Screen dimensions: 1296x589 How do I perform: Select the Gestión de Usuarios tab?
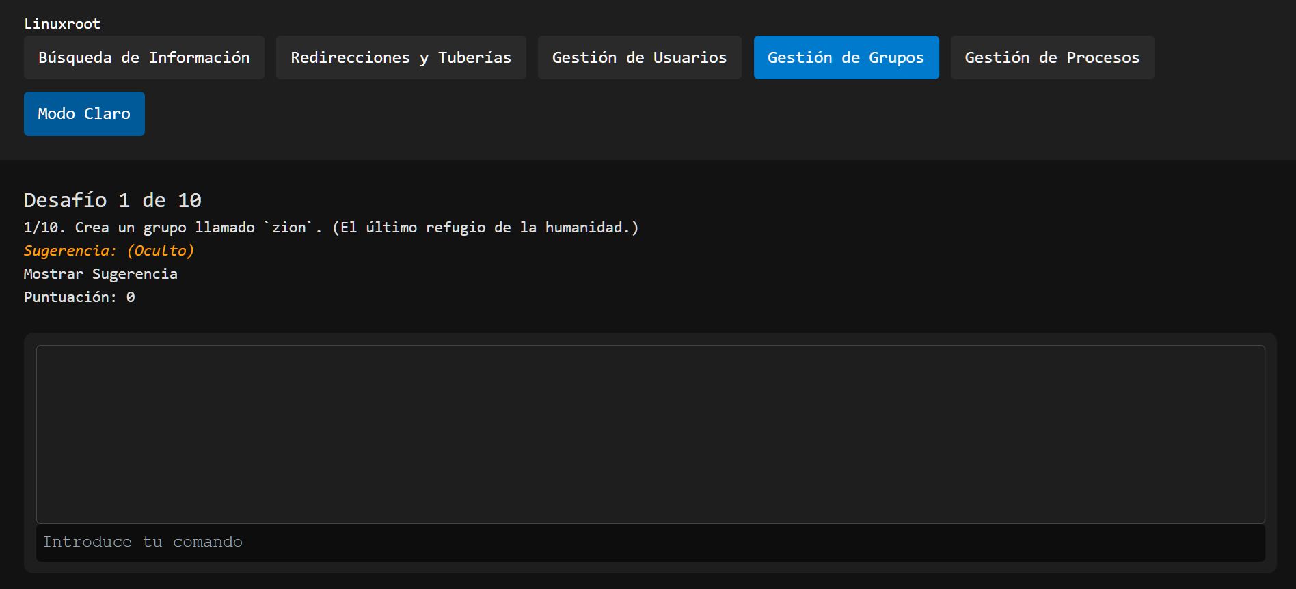tap(640, 57)
